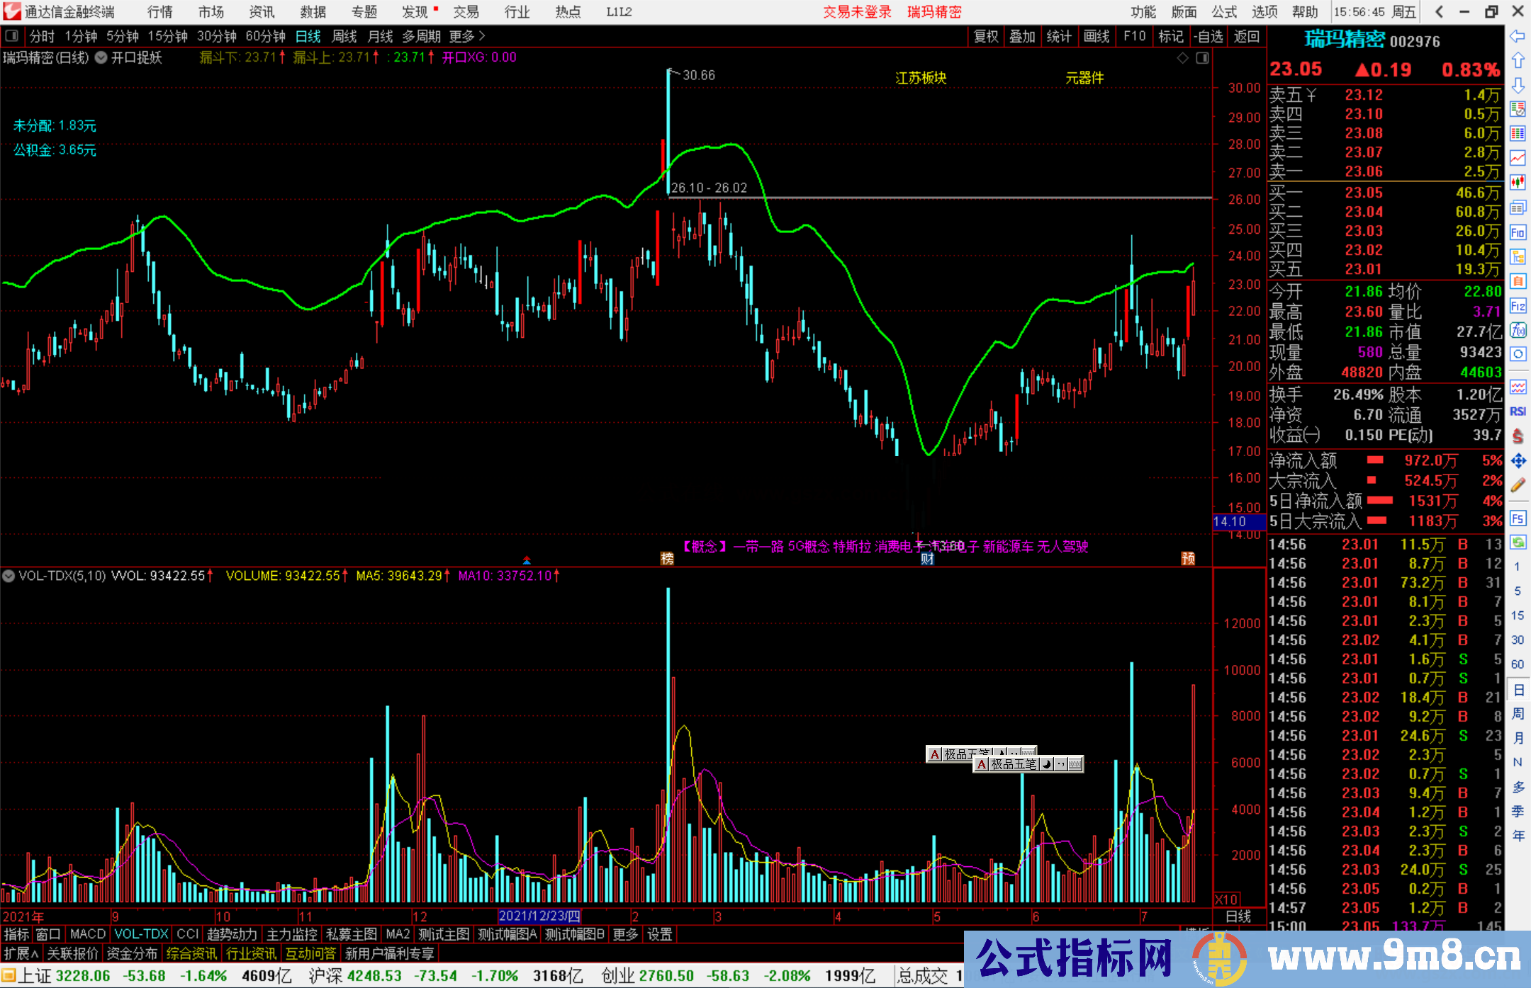Open 更多 indicators in the bottom indicator bar

tap(624, 934)
